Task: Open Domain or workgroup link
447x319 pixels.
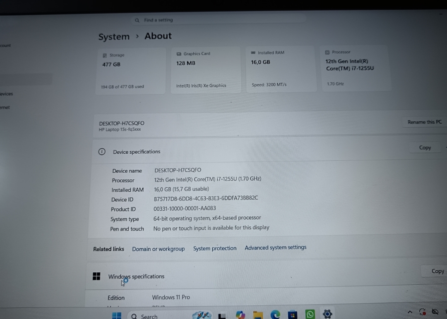Action: [158, 249]
